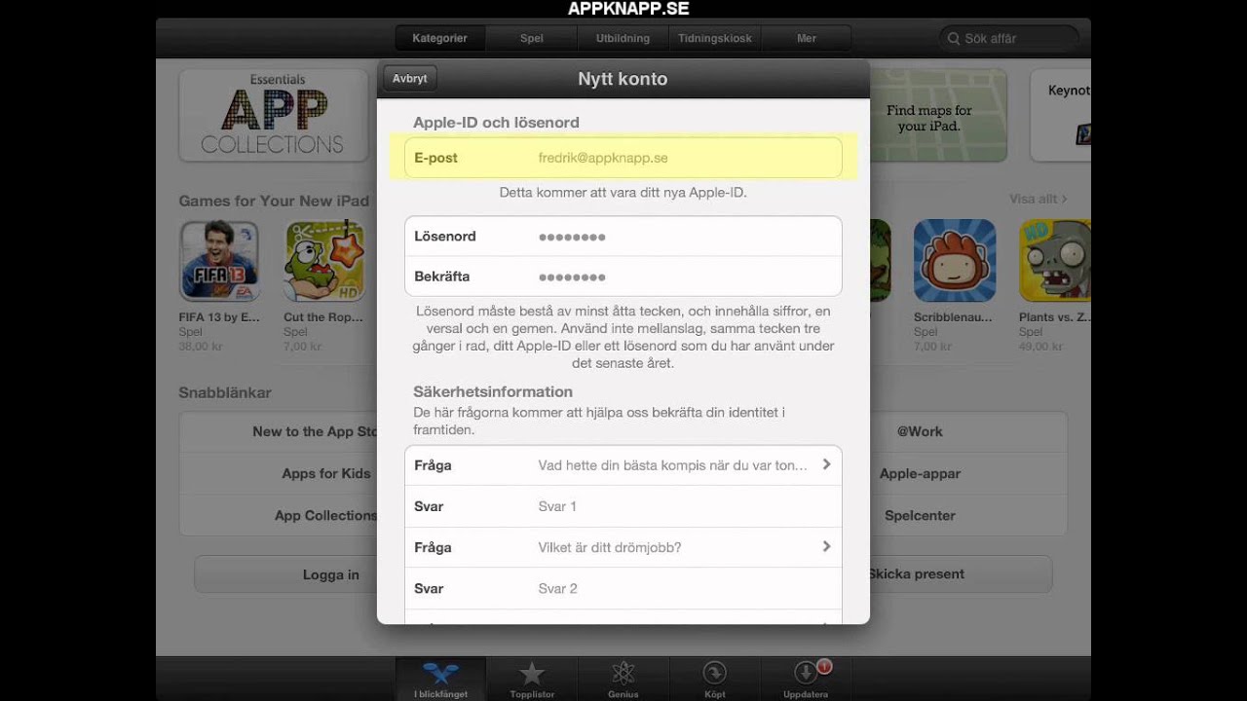Click the Logga in button

coord(286,574)
